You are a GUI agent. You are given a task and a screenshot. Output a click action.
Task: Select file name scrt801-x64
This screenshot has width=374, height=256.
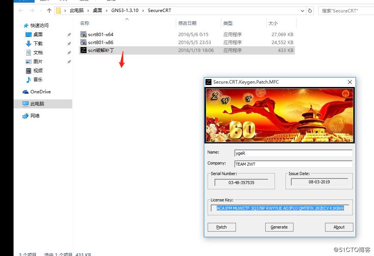[x=101, y=35]
